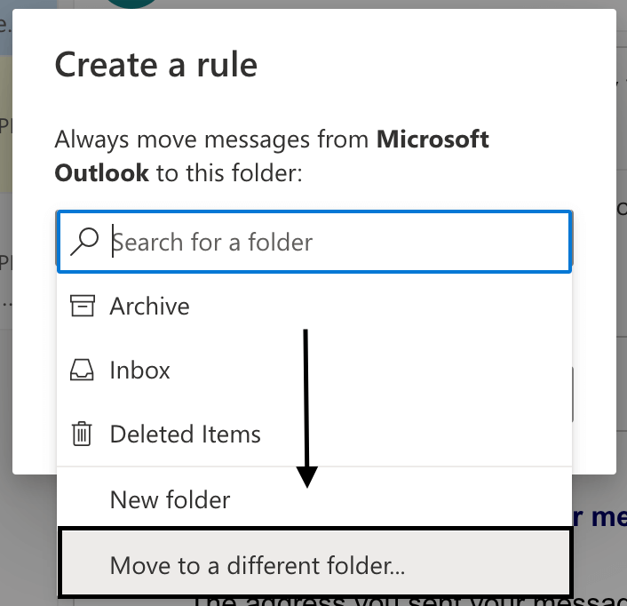The image size is (627, 606).
Task: Click the Inbox tray icon
Action: (x=82, y=370)
